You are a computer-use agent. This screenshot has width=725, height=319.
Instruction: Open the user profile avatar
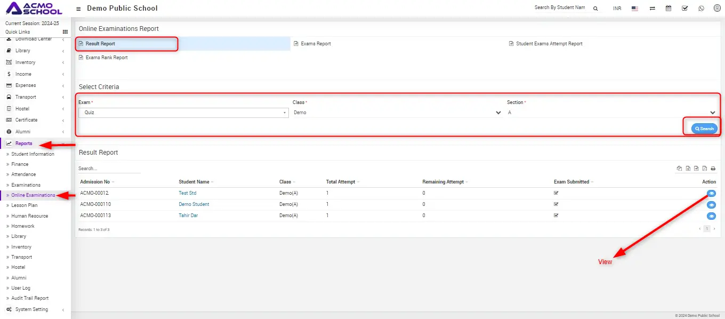pyautogui.click(x=717, y=9)
